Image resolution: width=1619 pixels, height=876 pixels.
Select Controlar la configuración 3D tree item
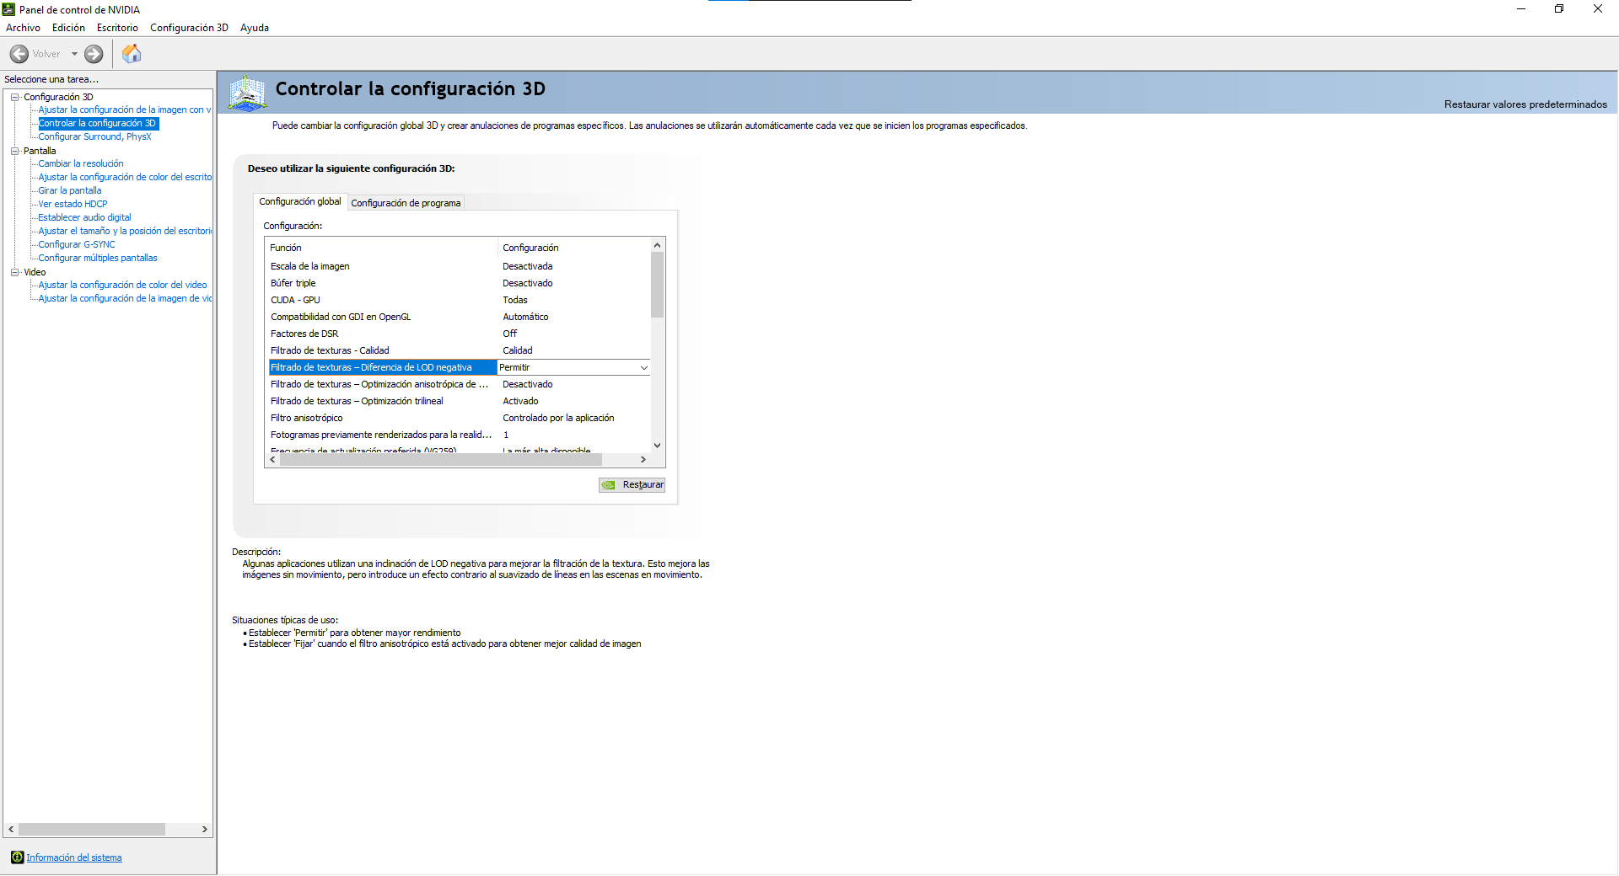coord(98,123)
